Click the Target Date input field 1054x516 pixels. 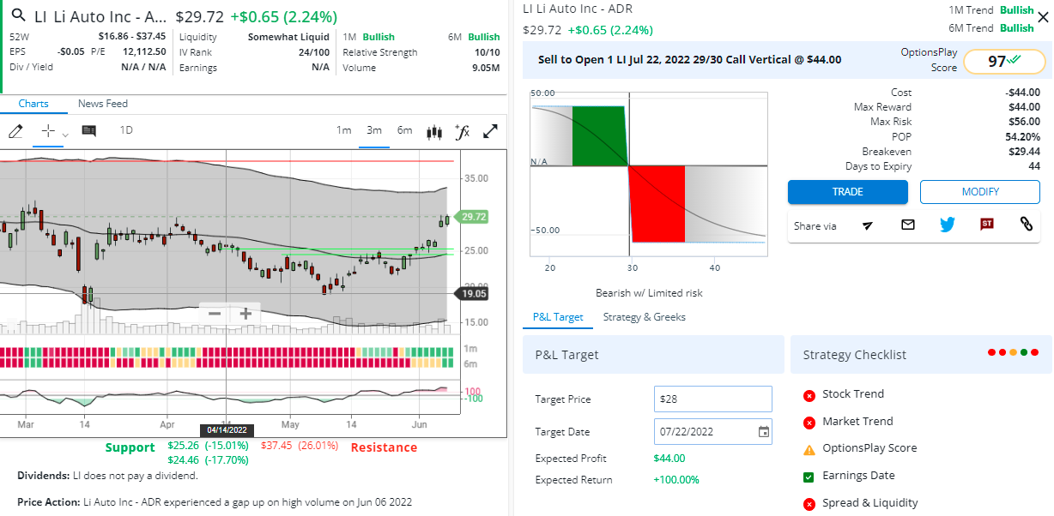(713, 432)
